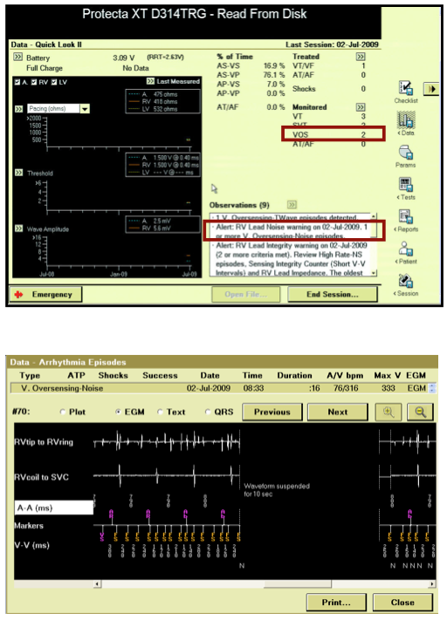Click the AS-VS 16.9 % row

click(251, 65)
